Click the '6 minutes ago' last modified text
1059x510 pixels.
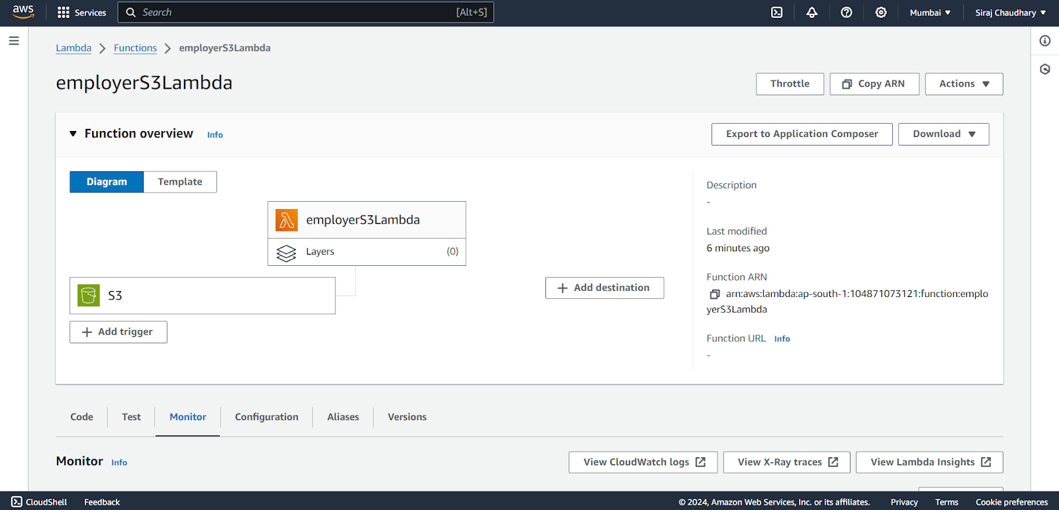pyautogui.click(x=738, y=248)
